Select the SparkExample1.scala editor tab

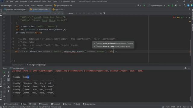40,9
